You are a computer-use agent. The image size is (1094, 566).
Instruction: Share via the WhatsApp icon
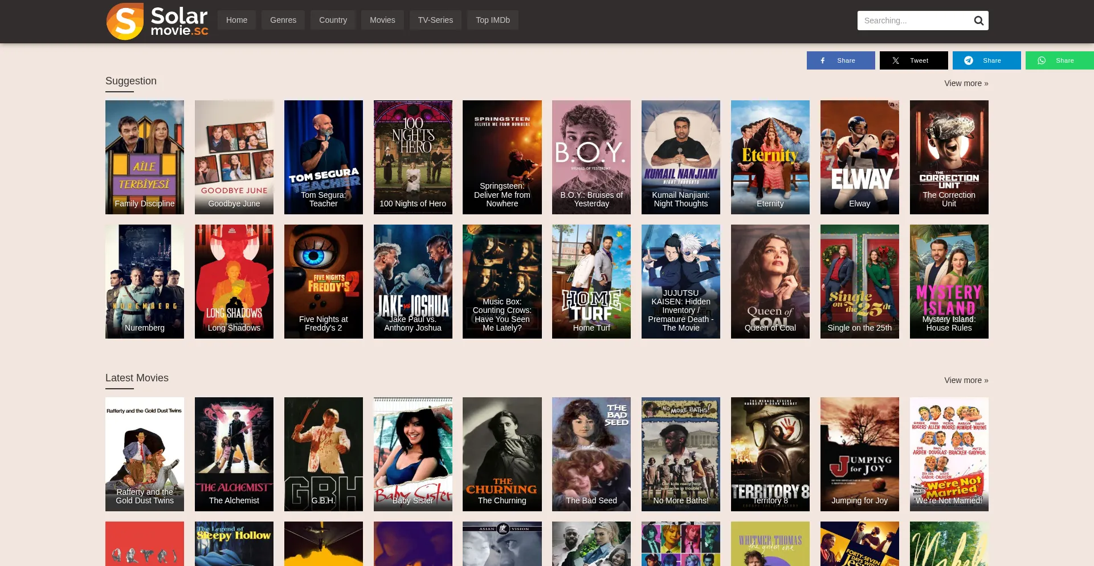coord(1059,60)
